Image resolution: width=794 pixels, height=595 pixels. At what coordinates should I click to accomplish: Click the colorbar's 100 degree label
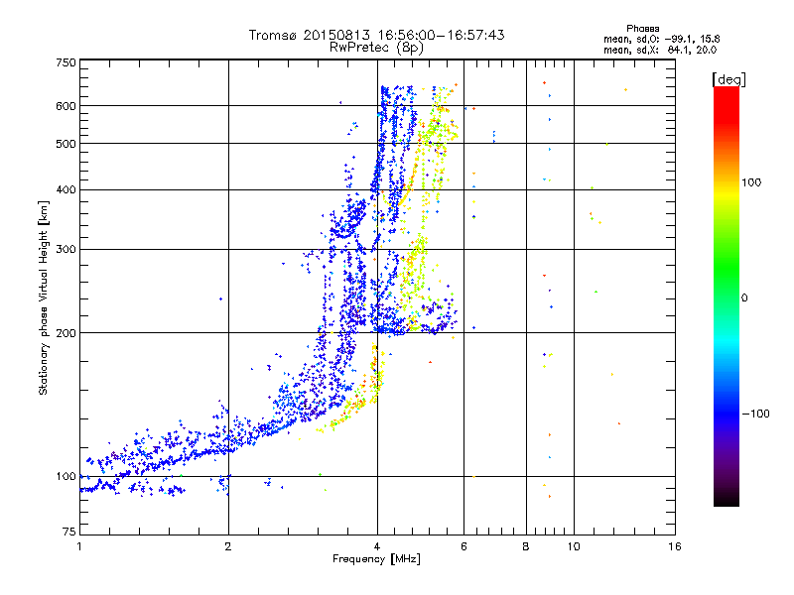coord(751,182)
